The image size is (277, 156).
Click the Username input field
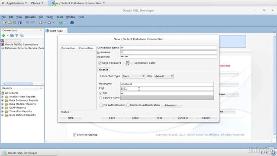(x=168, y=52)
